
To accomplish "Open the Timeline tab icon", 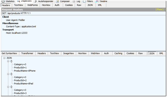I will (x=97, y=1).
